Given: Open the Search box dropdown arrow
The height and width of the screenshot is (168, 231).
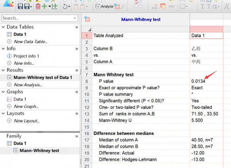Looking at the screenshot, I should pyautogui.click(x=75, y=18).
